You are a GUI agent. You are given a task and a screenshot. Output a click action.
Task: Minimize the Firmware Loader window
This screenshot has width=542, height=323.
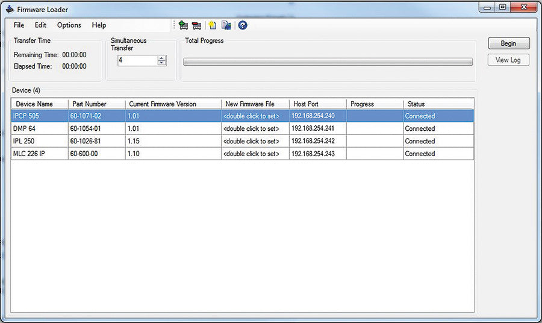coord(487,7)
